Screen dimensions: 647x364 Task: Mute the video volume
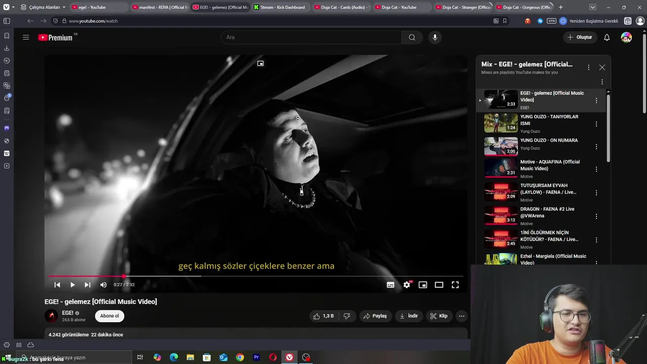click(104, 285)
